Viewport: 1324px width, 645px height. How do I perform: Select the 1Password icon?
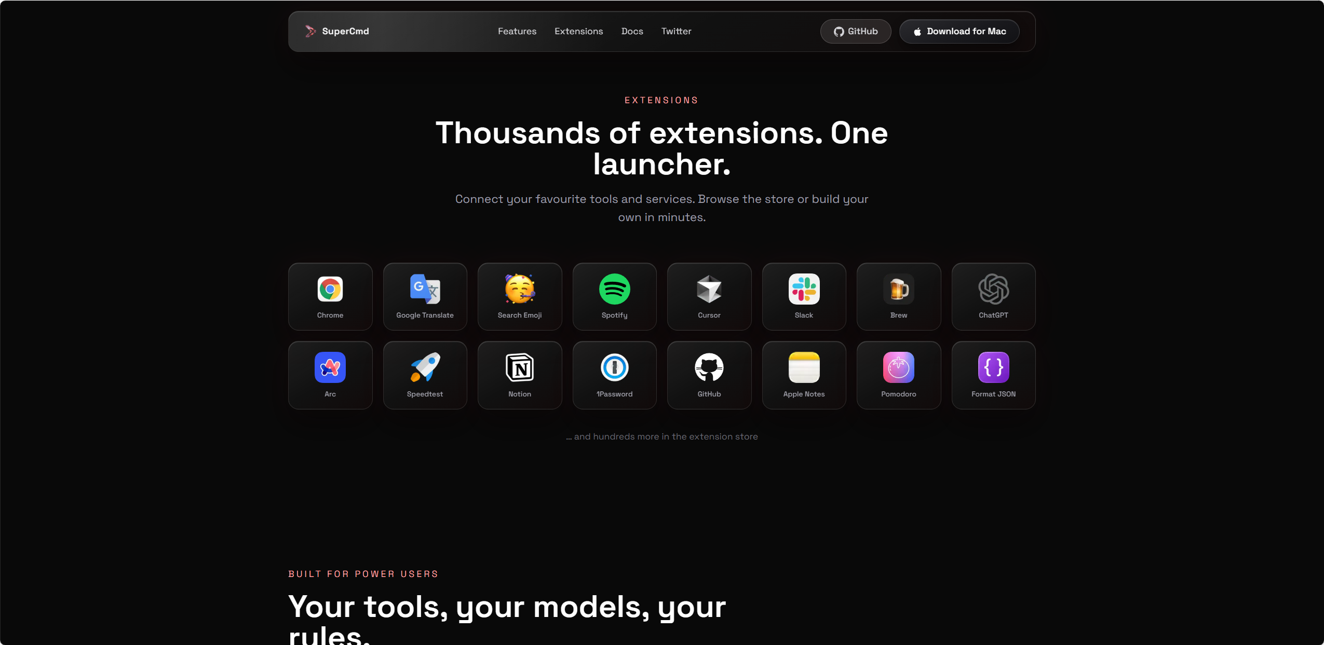614,367
